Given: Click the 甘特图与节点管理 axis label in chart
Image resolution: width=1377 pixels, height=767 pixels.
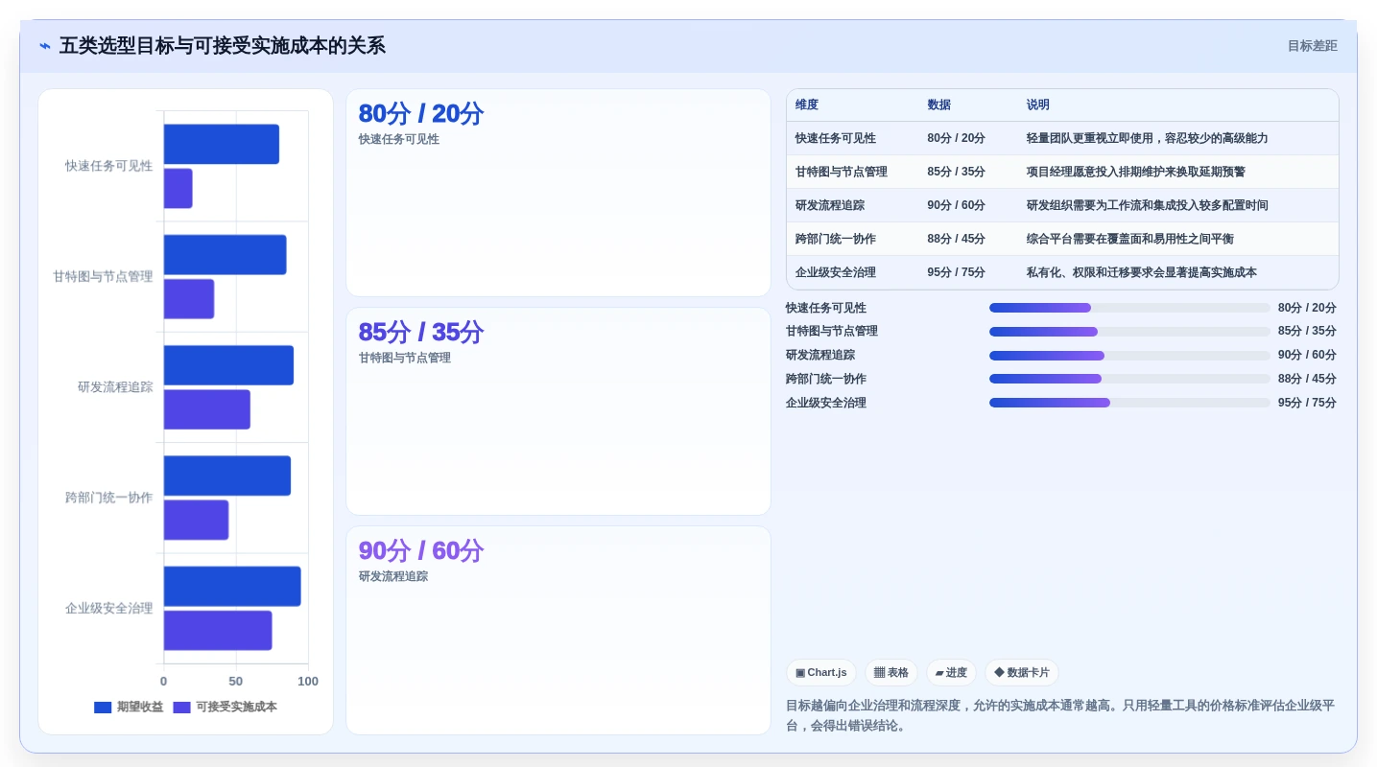Looking at the screenshot, I should [103, 276].
